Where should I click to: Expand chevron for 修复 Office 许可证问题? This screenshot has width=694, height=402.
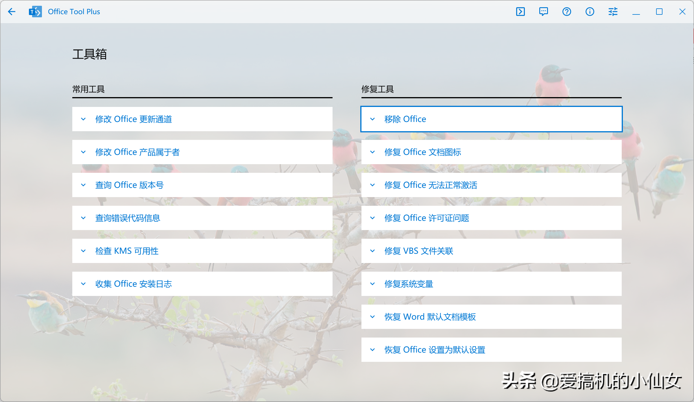[372, 218]
